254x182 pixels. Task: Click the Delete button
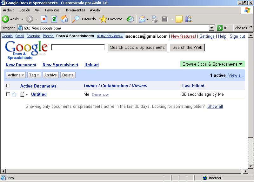68,75
